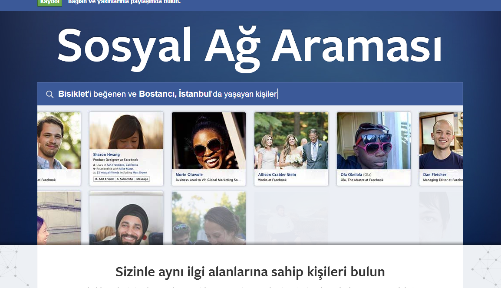Open Dan Fletcher's profile photo

pos(441,141)
